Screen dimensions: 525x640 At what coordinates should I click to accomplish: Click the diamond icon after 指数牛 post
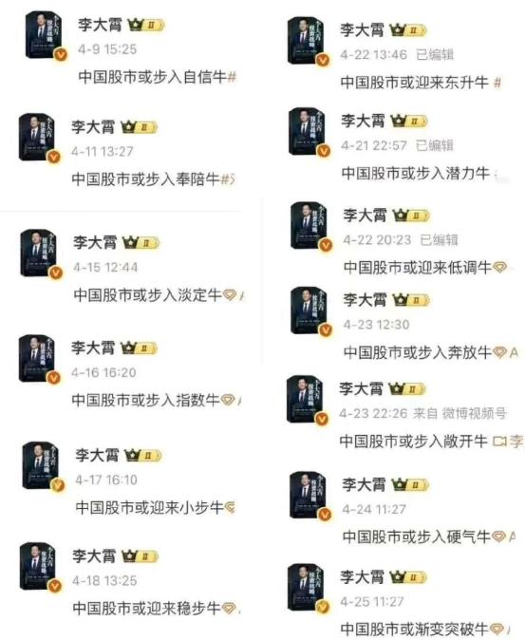[228, 400]
